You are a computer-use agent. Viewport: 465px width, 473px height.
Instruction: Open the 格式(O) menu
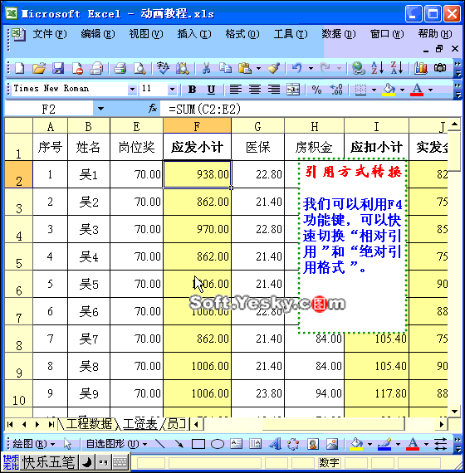[x=242, y=34]
